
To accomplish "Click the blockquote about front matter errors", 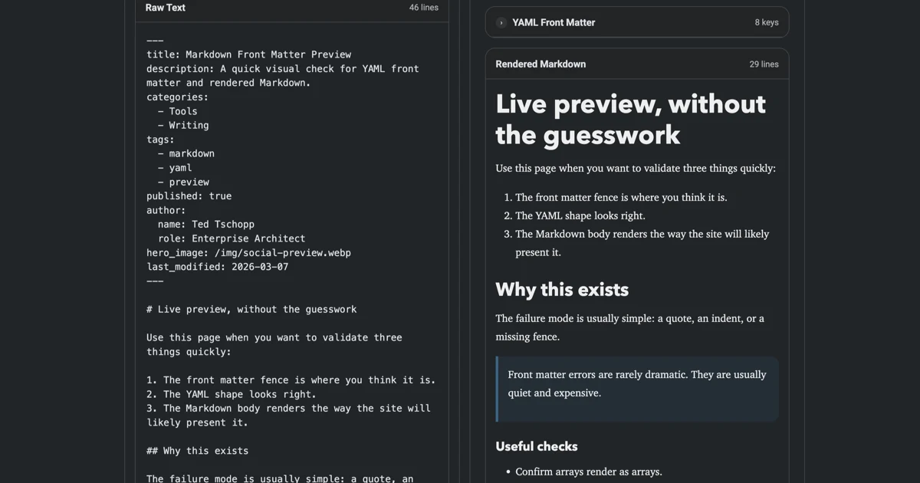I will tap(636, 383).
